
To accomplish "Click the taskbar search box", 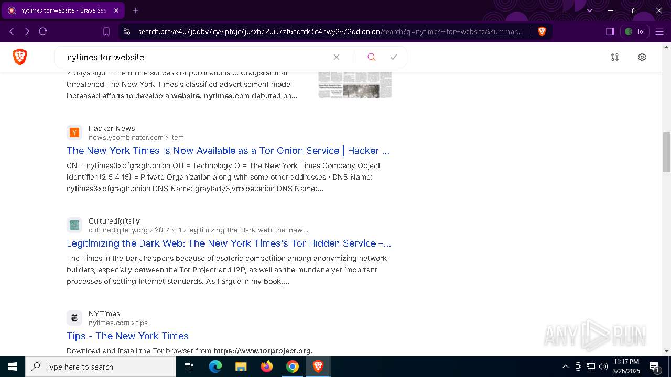I will click(101, 367).
